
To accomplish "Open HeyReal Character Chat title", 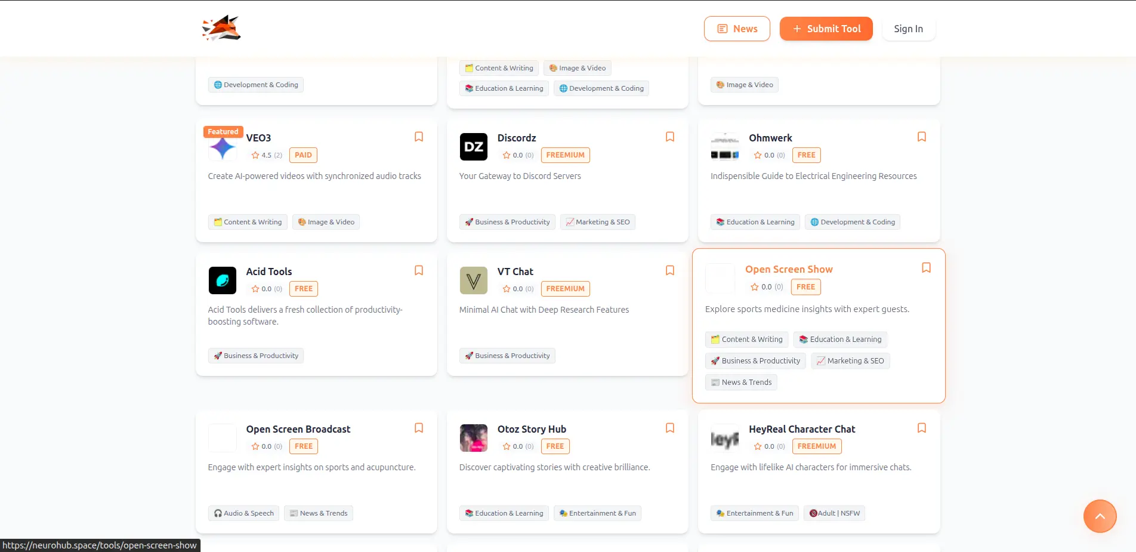I will point(802,429).
